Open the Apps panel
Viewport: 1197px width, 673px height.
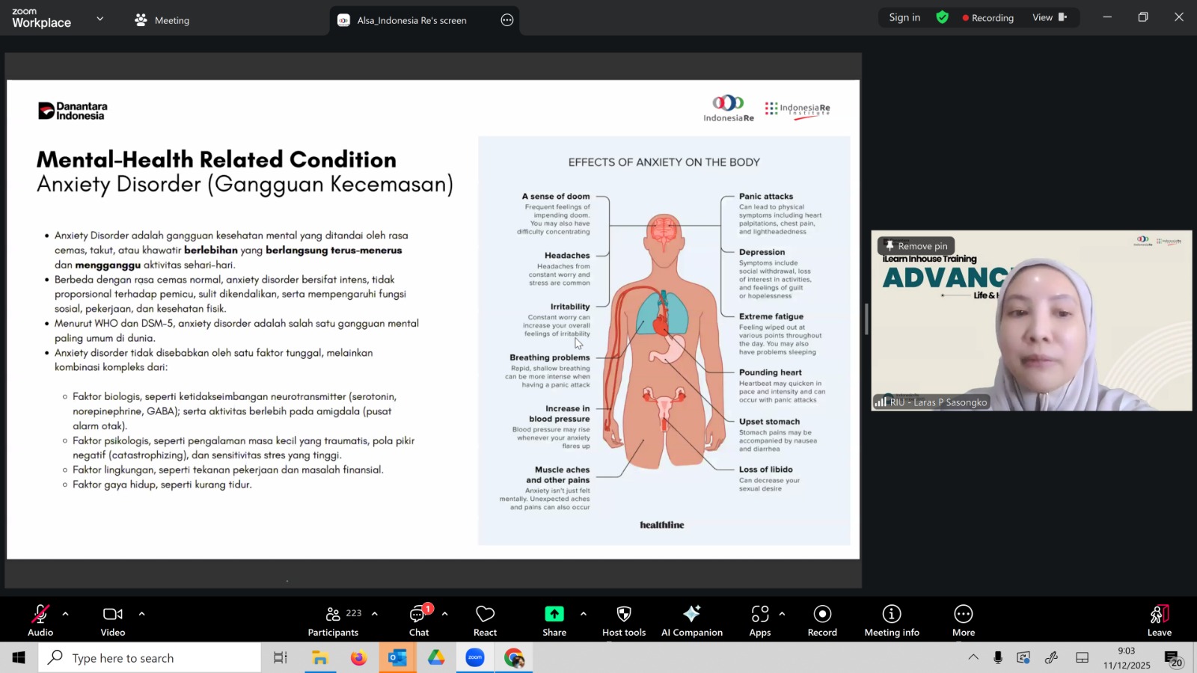click(x=760, y=621)
